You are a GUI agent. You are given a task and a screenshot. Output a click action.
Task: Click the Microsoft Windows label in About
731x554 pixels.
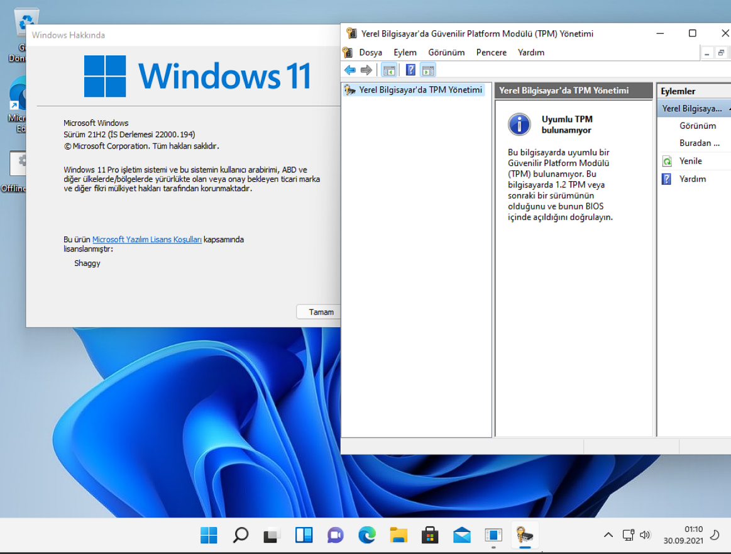pyautogui.click(x=96, y=123)
